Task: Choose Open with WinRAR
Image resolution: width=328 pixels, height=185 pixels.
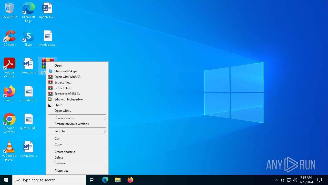Action: tap(77, 77)
